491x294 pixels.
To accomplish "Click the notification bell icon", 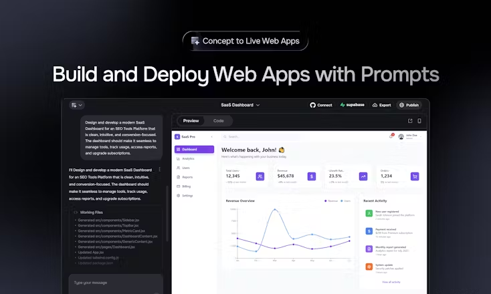I will point(391,136).
